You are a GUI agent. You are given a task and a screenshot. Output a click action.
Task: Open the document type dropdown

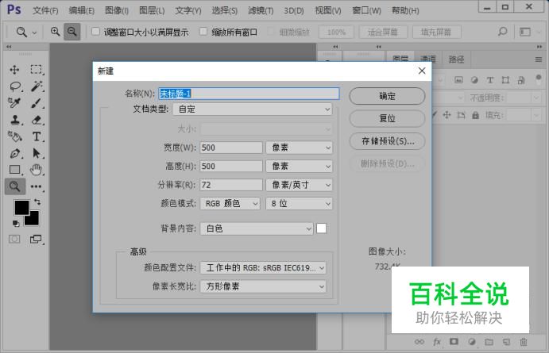pyautogui.click(x=252, y=109)
